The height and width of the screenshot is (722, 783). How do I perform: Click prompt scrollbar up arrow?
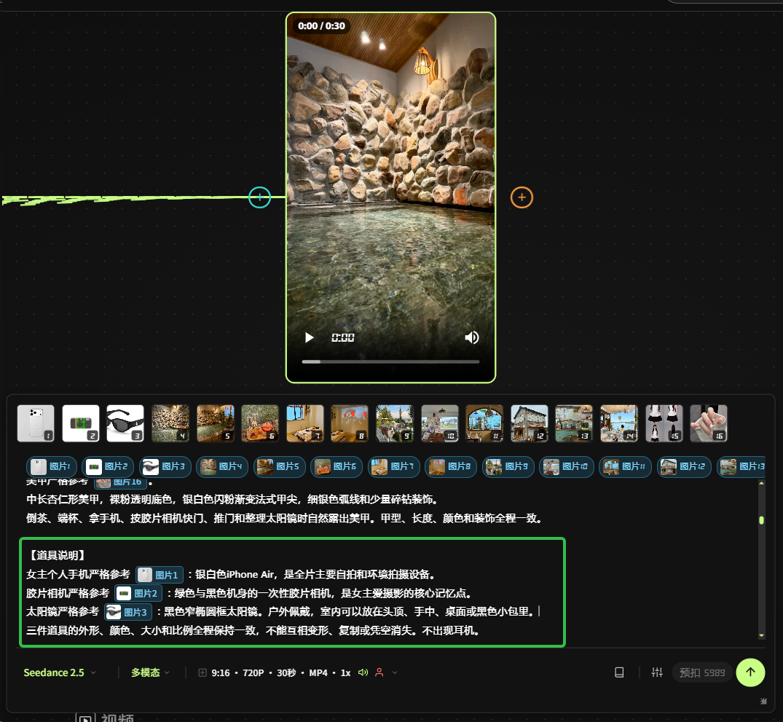click(762, 483)
